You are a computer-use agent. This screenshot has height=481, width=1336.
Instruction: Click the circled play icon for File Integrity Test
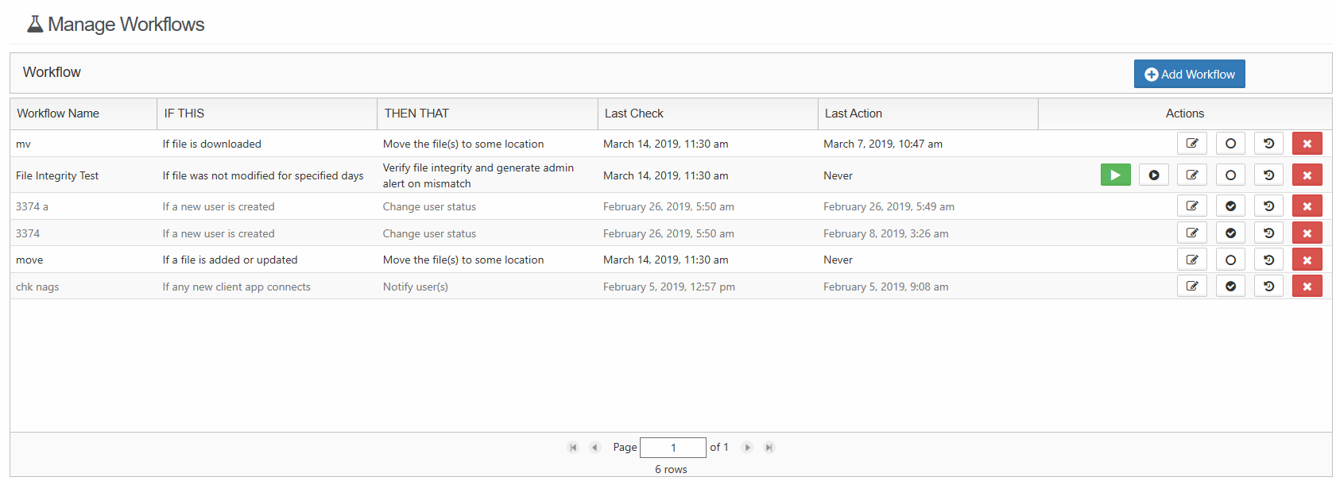point(1153,175)
